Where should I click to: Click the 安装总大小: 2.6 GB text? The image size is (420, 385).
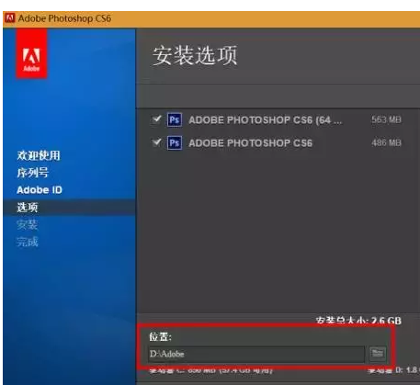click(358, 321)
